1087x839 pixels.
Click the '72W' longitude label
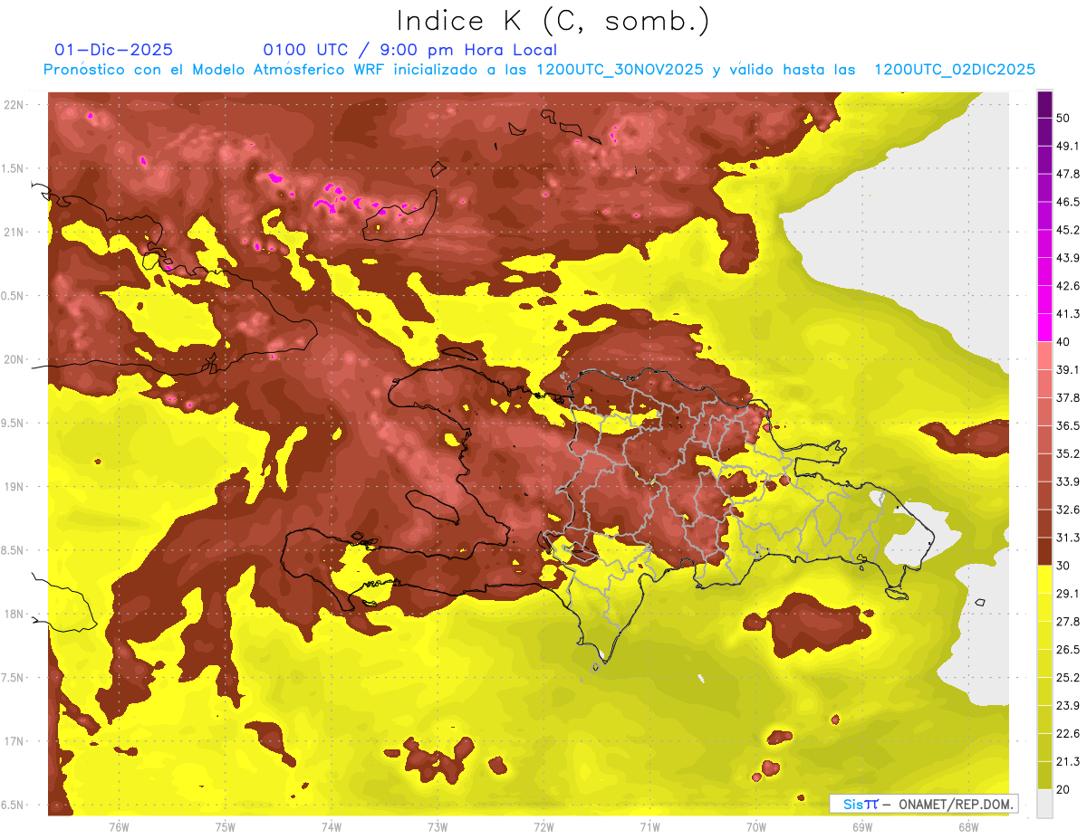[x=543, y=827]
